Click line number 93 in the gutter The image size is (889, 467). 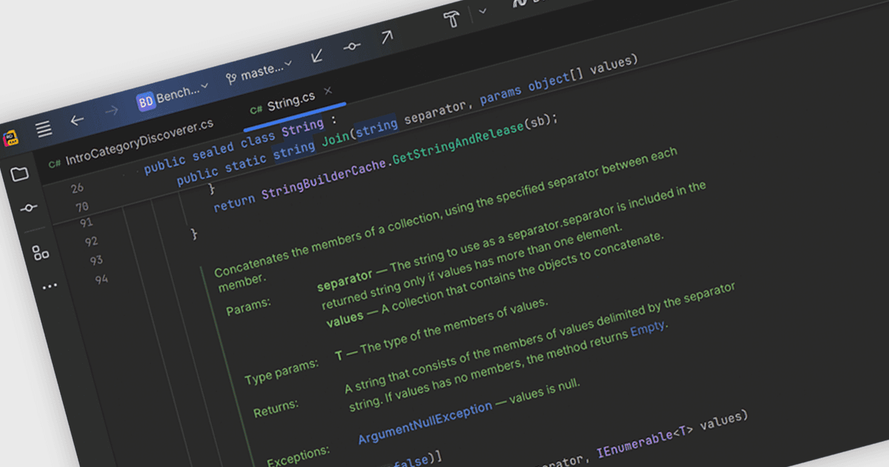click(96, 260)
